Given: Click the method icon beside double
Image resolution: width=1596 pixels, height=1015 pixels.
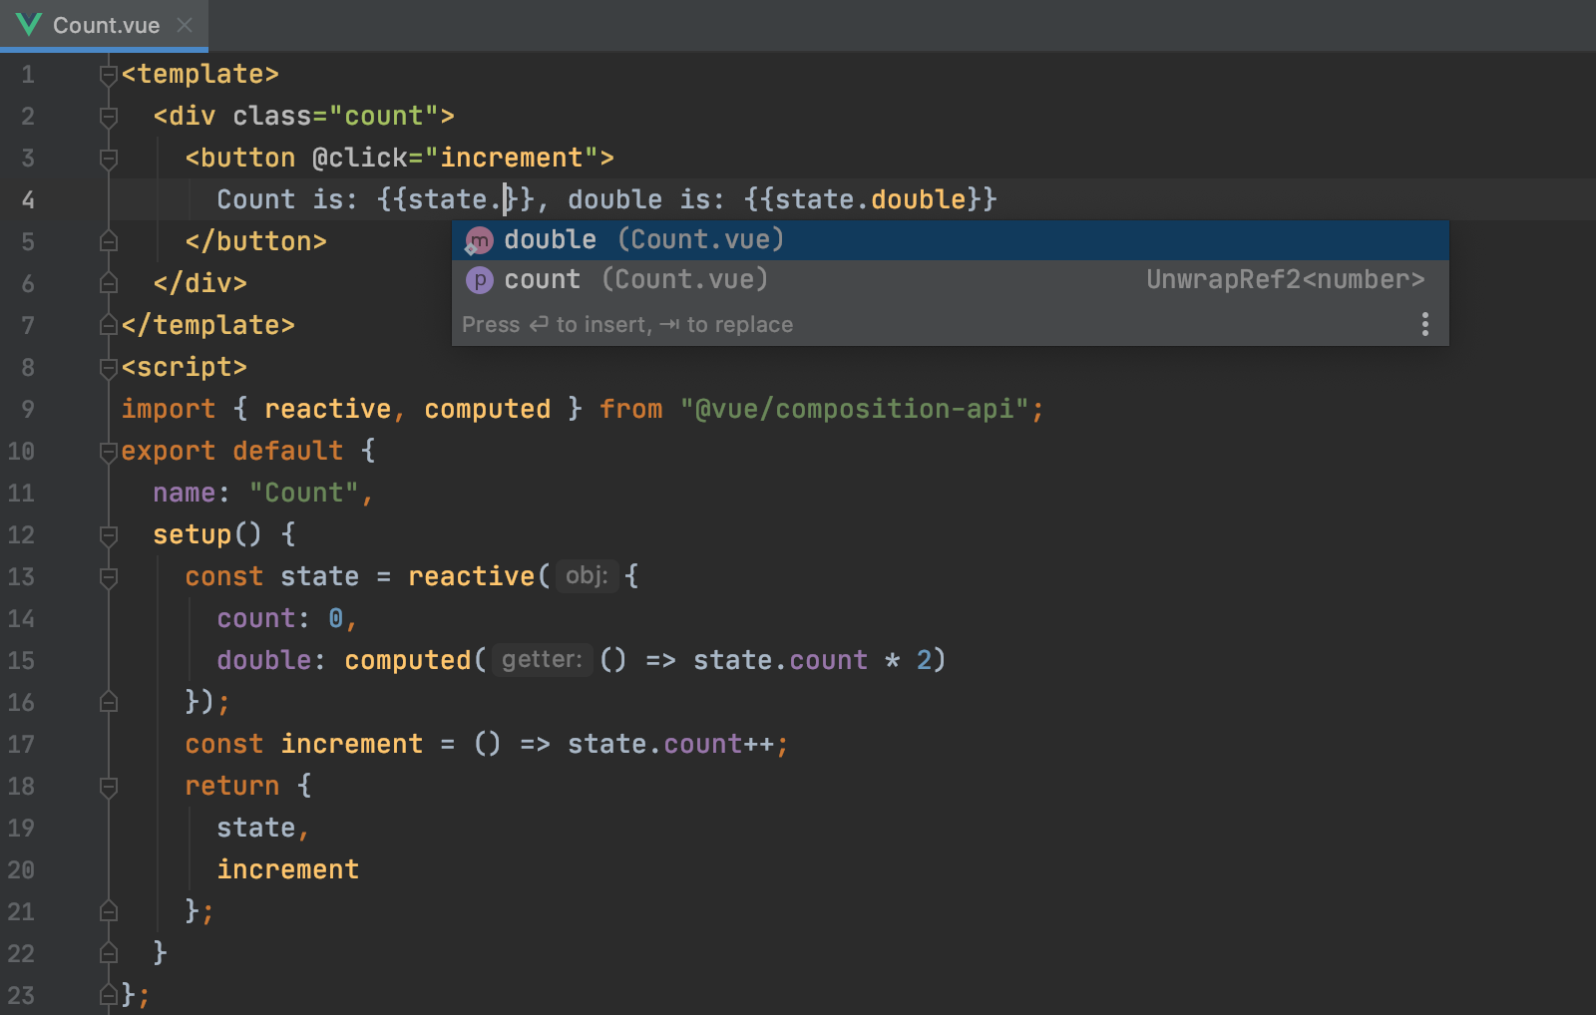Looking at the screenshot, I should [480, 240].
